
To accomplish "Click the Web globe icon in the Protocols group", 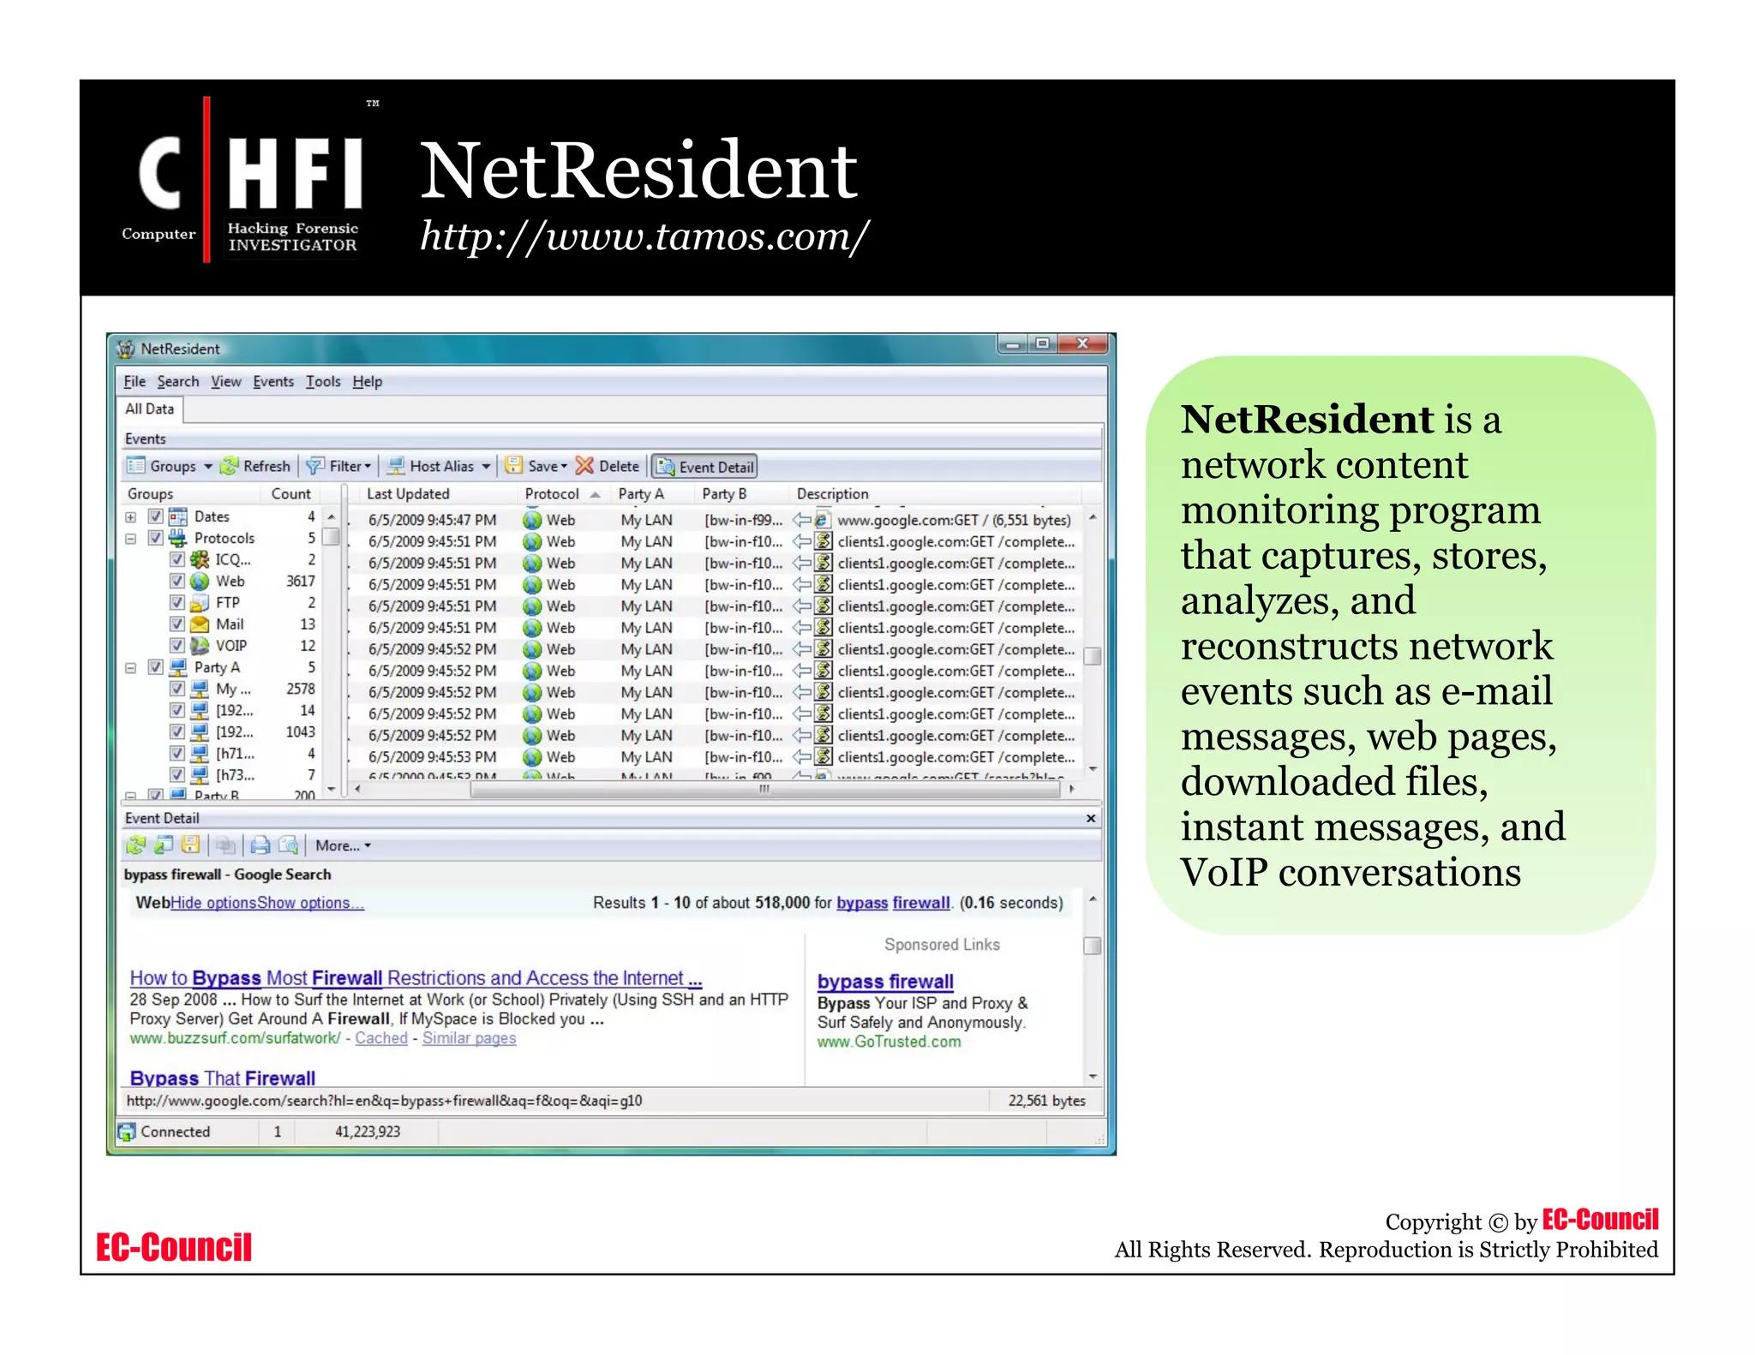I will (200, 581).
